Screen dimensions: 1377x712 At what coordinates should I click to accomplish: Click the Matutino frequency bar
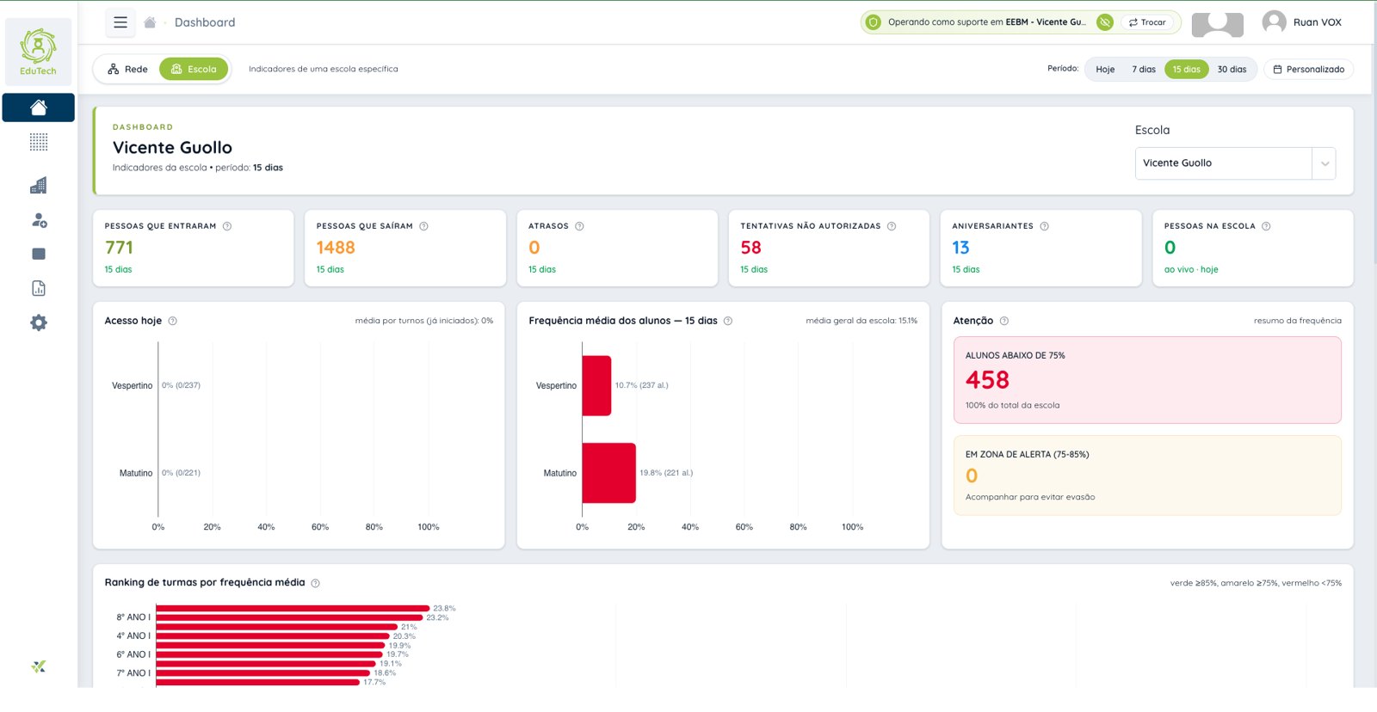pos(608,473)
